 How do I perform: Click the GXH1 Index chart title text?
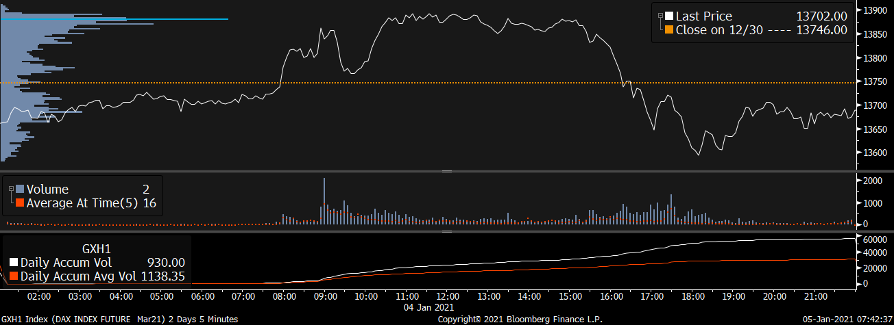coord(119,319)
